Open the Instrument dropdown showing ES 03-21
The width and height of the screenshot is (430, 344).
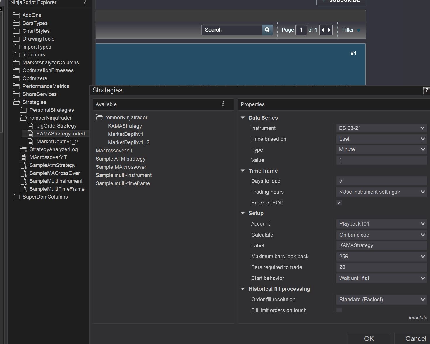point(381,128)
